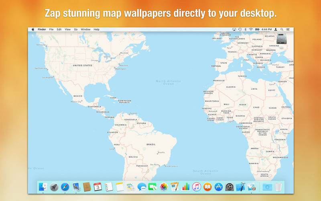
Task: Click the AirPlay display menu bar icon
Action: coord(234,29)
